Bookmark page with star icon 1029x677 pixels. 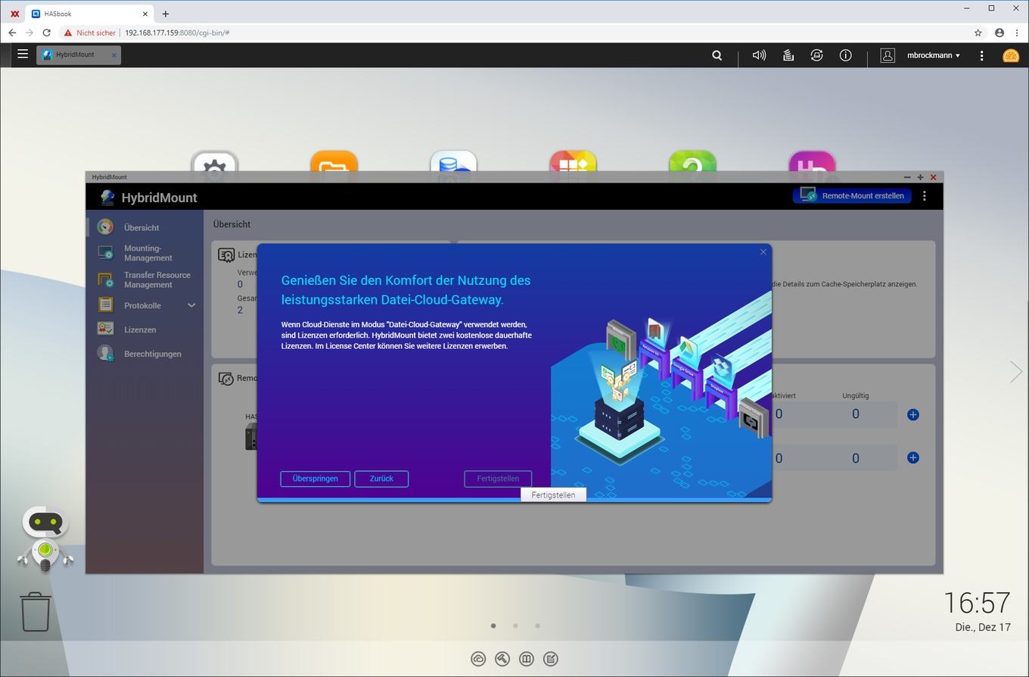click(978, 33)
